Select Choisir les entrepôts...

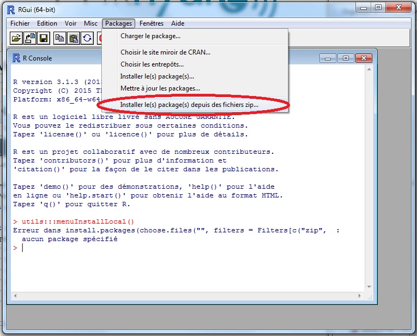195,64
